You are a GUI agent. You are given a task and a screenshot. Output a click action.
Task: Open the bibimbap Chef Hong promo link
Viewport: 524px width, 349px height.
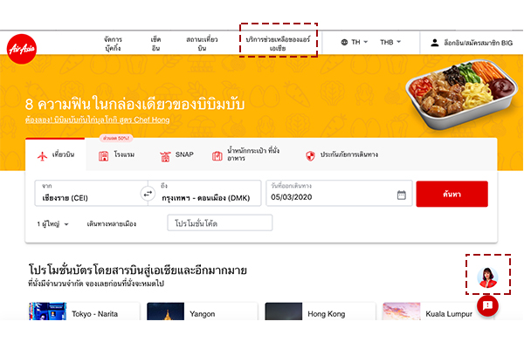pos(97,120)
